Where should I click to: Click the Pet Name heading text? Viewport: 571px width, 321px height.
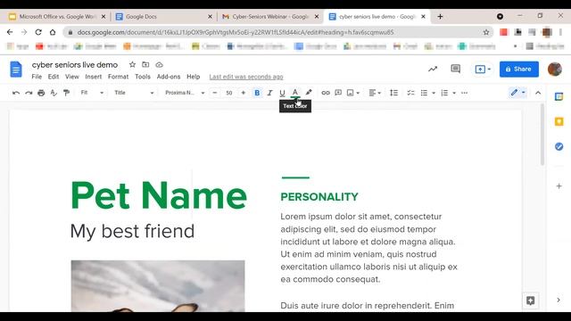pyautogui.click(x=159, y=195)
